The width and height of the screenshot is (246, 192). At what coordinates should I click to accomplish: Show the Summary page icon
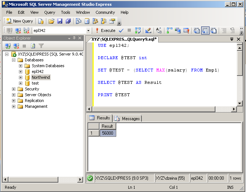[x=87, y=21]
